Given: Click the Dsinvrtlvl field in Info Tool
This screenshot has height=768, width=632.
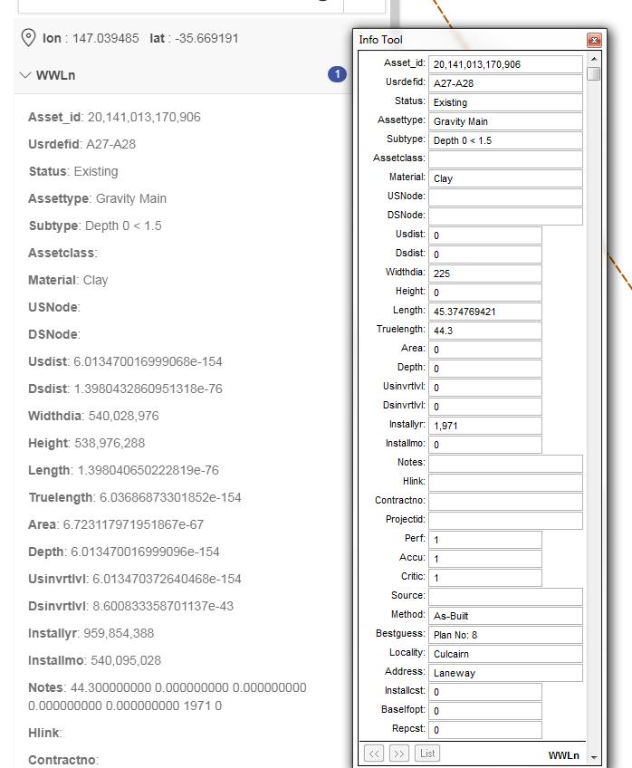Looking at the screenshot, I should tap(485, 407).
